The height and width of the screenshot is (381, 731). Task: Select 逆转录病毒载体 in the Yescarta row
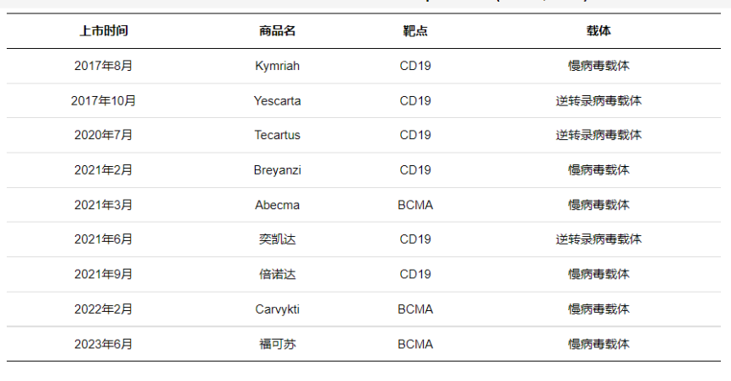598,100
